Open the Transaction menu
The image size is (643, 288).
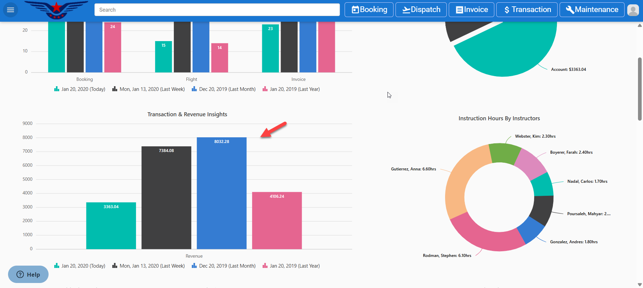coord(527,10)
